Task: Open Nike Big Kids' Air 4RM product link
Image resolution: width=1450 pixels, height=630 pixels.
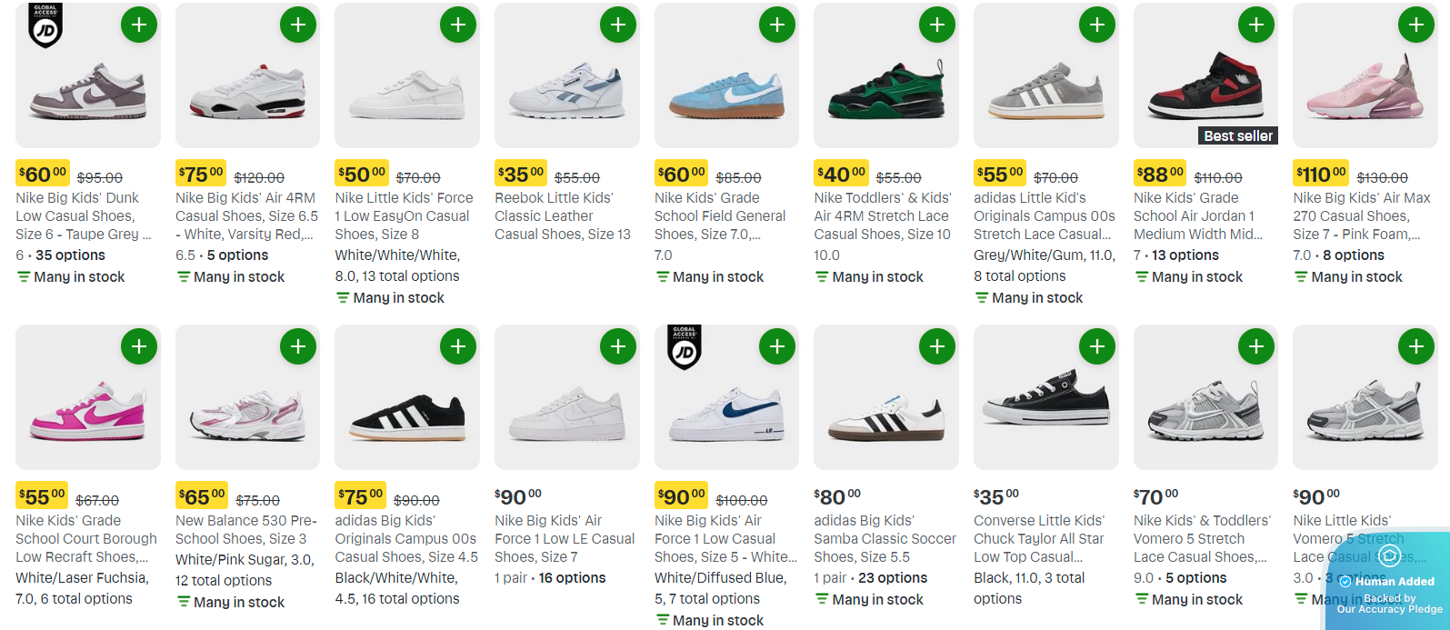Action: click(246, 215)
